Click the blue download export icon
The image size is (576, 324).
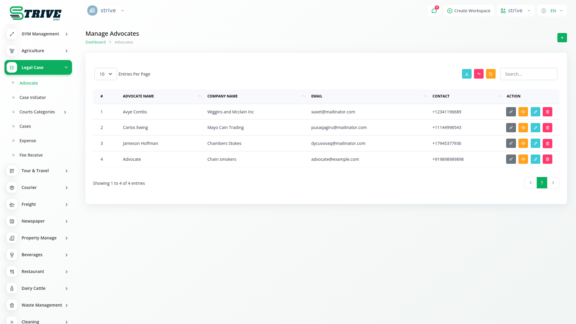pos(466,74)
